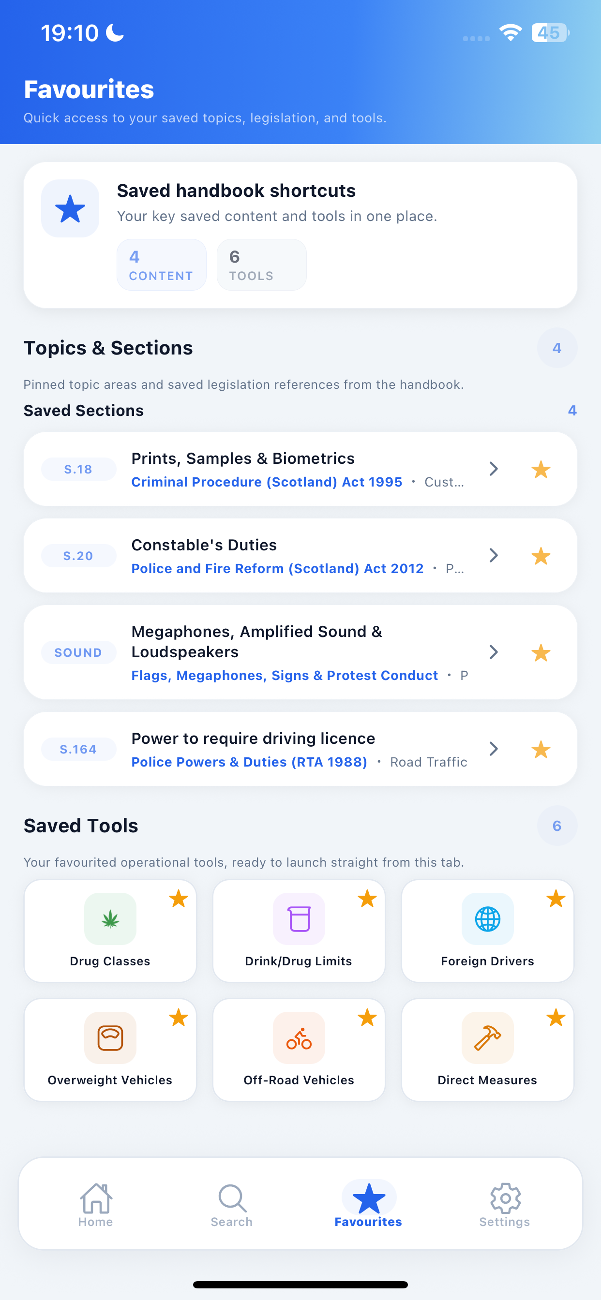Screen dimensions: 601x1300
Task: Expand the S.164 driving licence chevron
Action: pos(494,749)
